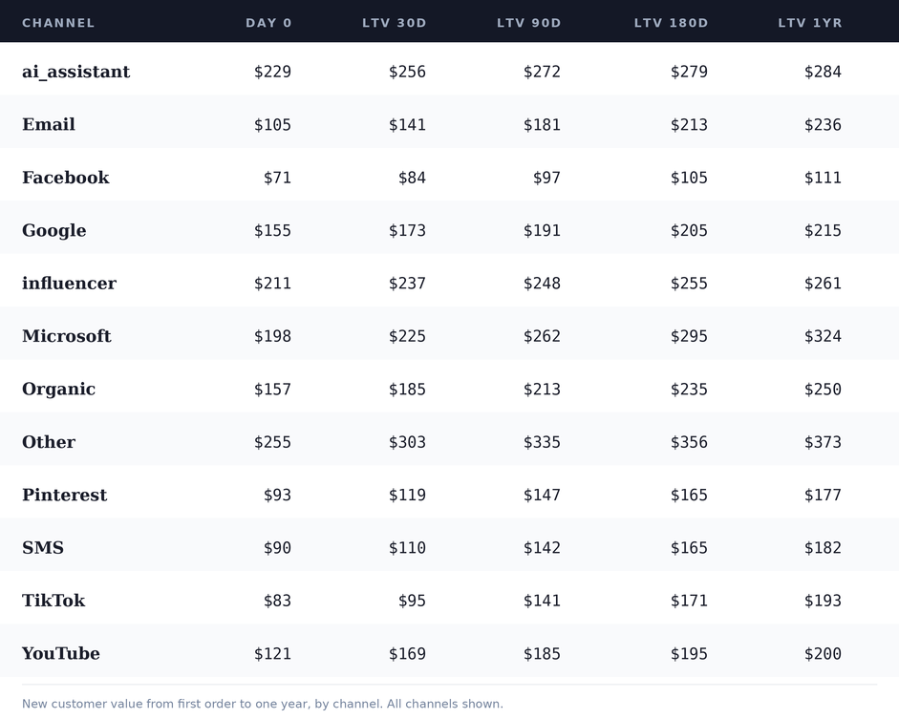
Task: Click the LTV 180D column header
Action: 672,23
